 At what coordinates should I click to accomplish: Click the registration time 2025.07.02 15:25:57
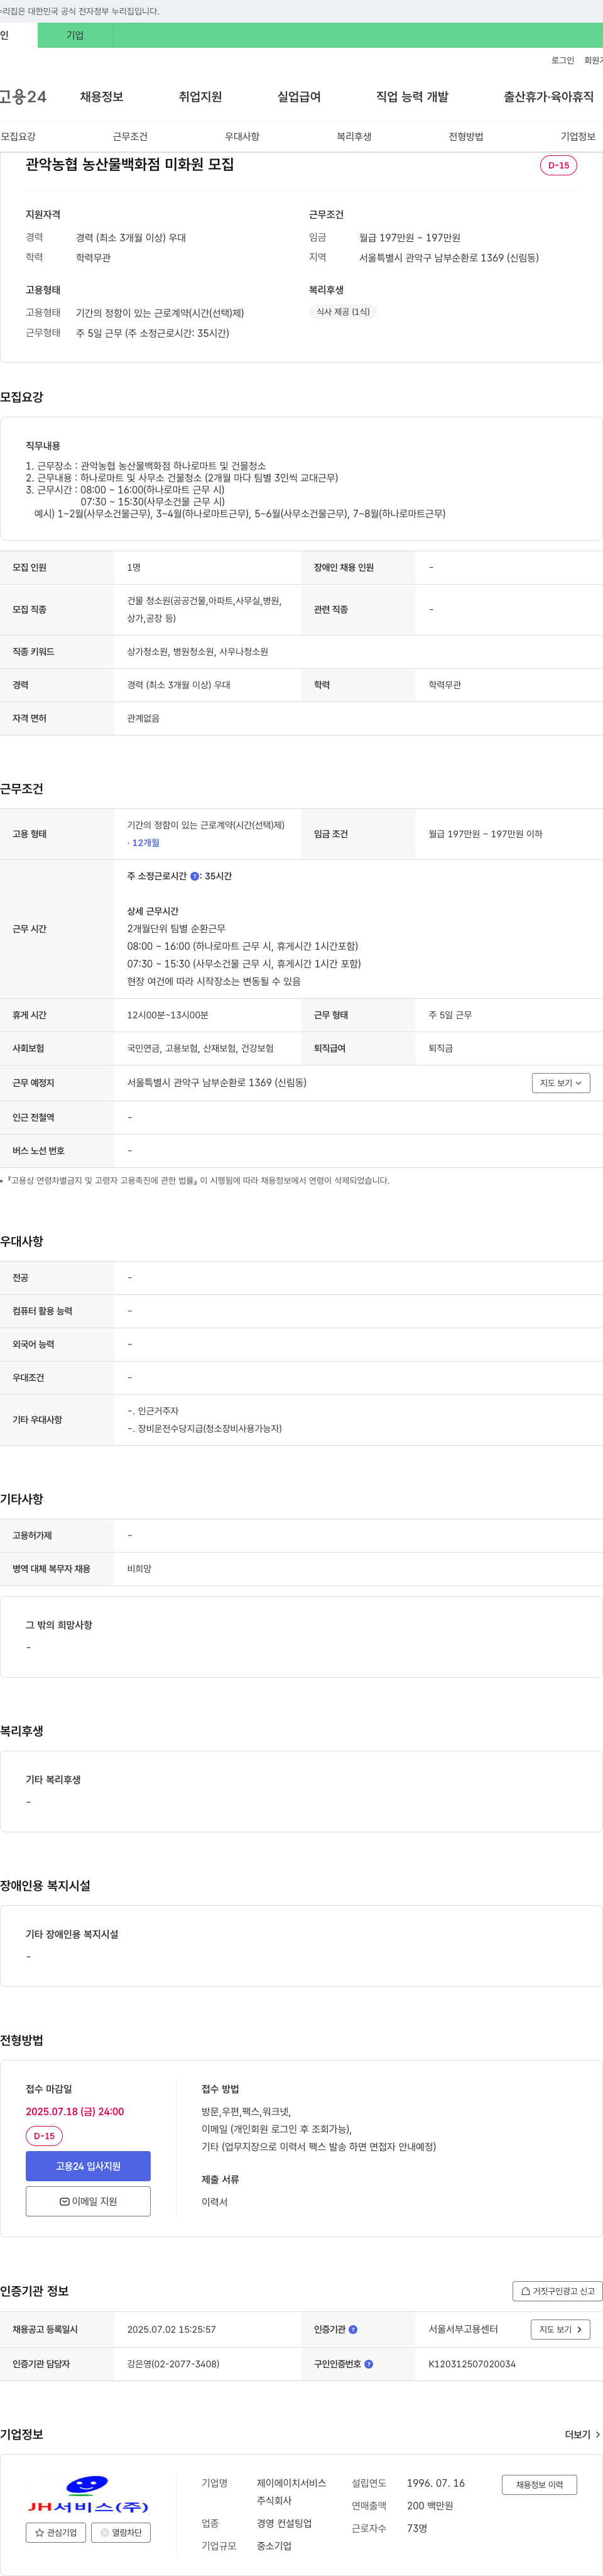tap(171, 2329)
